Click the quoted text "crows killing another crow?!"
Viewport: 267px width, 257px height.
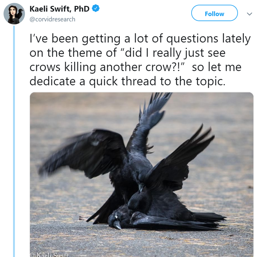107,67
